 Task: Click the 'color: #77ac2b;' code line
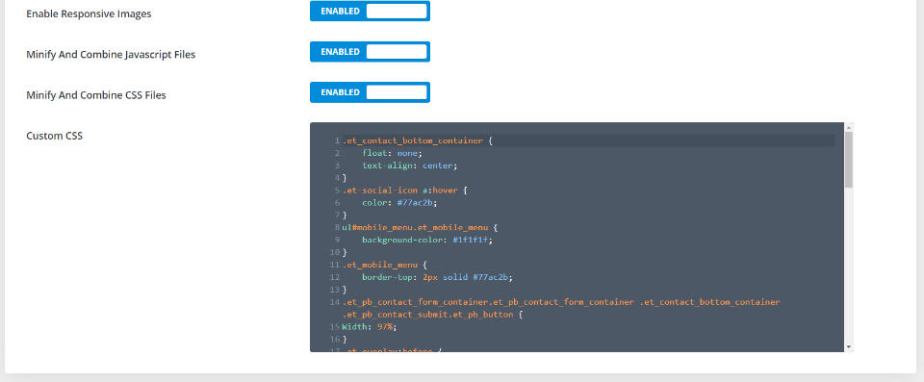pyautogui.click(x=399, y=203)
